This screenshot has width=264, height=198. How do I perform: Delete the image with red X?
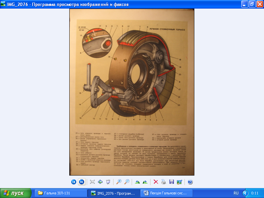(x=156, y=182)
